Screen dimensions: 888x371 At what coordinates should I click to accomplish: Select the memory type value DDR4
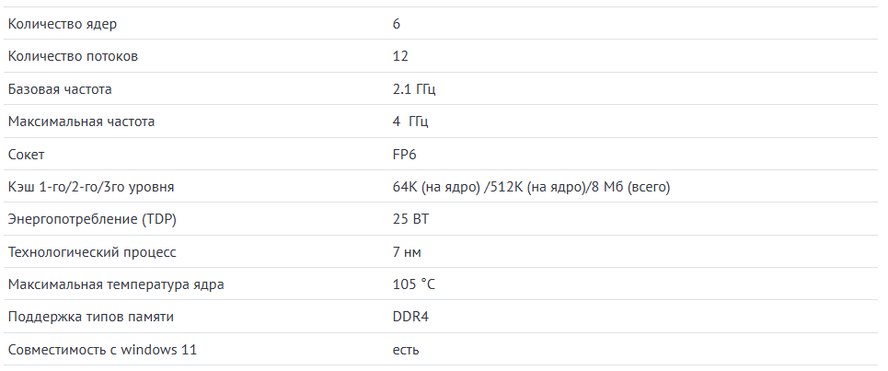click(x=410, y=317)
